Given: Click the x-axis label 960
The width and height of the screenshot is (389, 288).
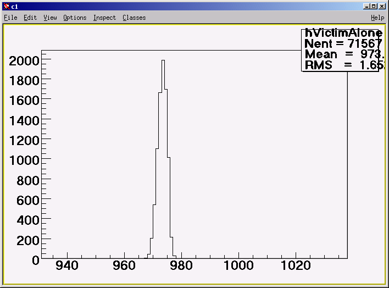Looking at the screenshot, I should coord(124,265).
